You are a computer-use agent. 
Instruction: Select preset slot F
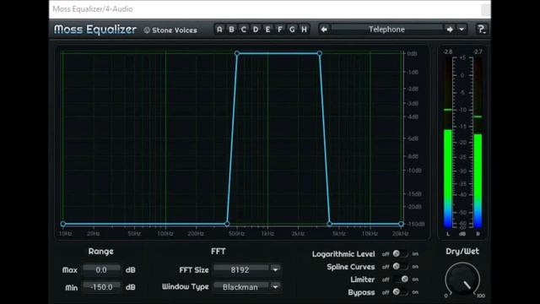coord(279,30)
